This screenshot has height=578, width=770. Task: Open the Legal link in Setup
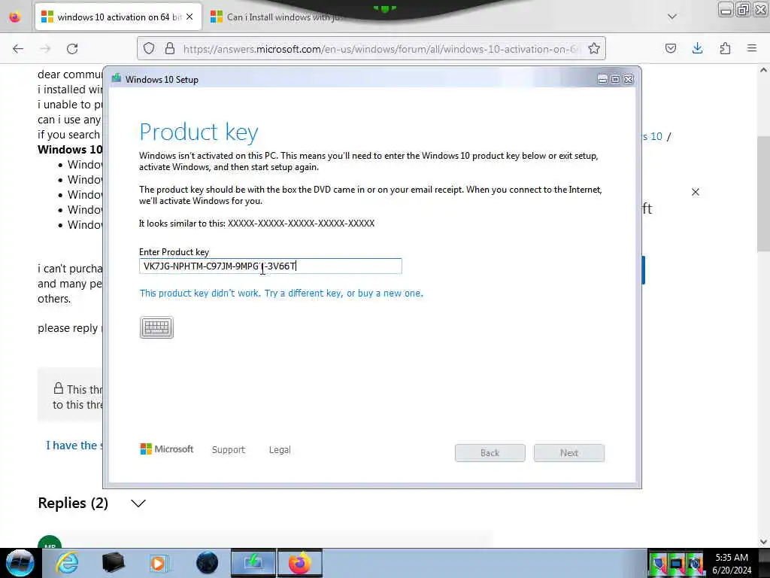pyautogui.click(x=280, y=450)
